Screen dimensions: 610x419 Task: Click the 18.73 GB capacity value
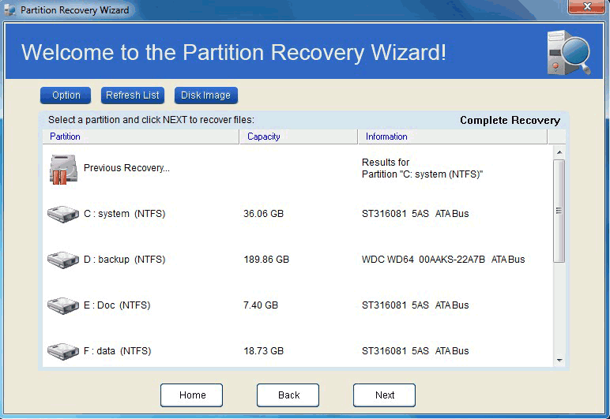click(x=263, y=351)
